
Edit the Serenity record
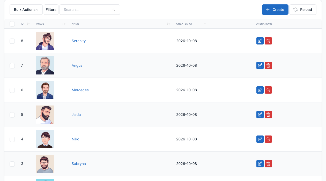pyautogui.click(x=260, y=41)
